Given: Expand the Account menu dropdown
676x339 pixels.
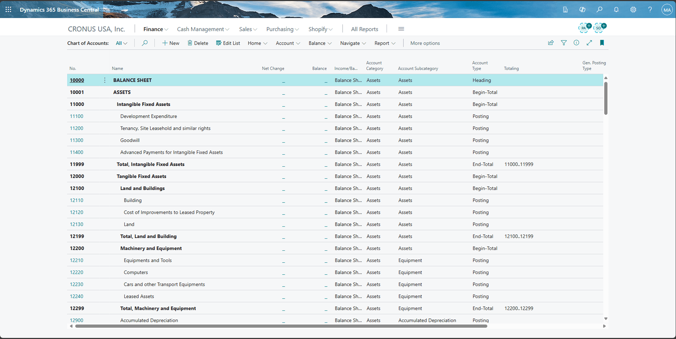Looking at the screenshot, I should pyautogui.click(x=288, y=43).
